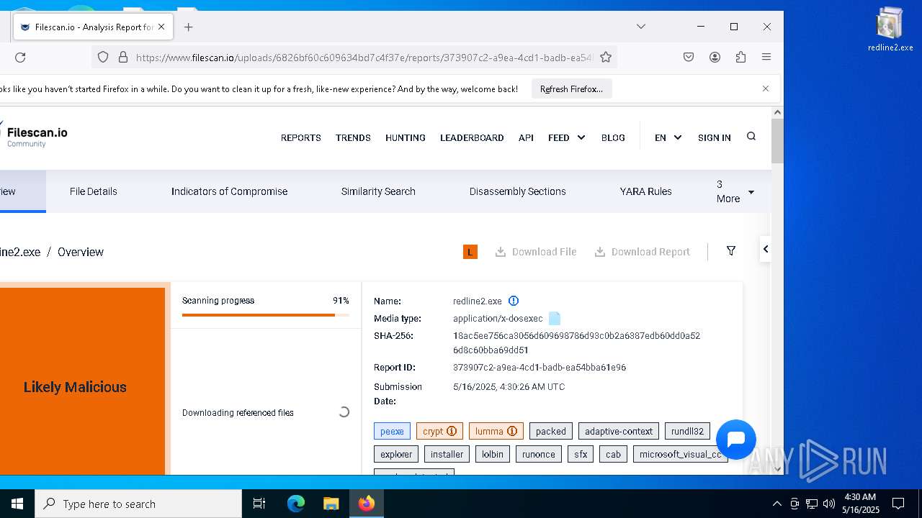Open the REPORTS navigation item
This screenshot has height=518, width=922.
[x=301, y=137]
